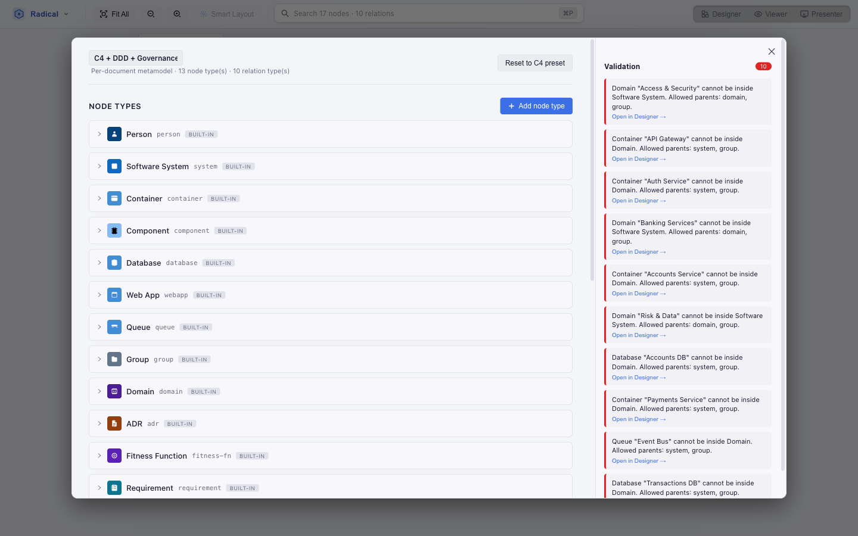Click the zoom out magnifier icon

151,14
